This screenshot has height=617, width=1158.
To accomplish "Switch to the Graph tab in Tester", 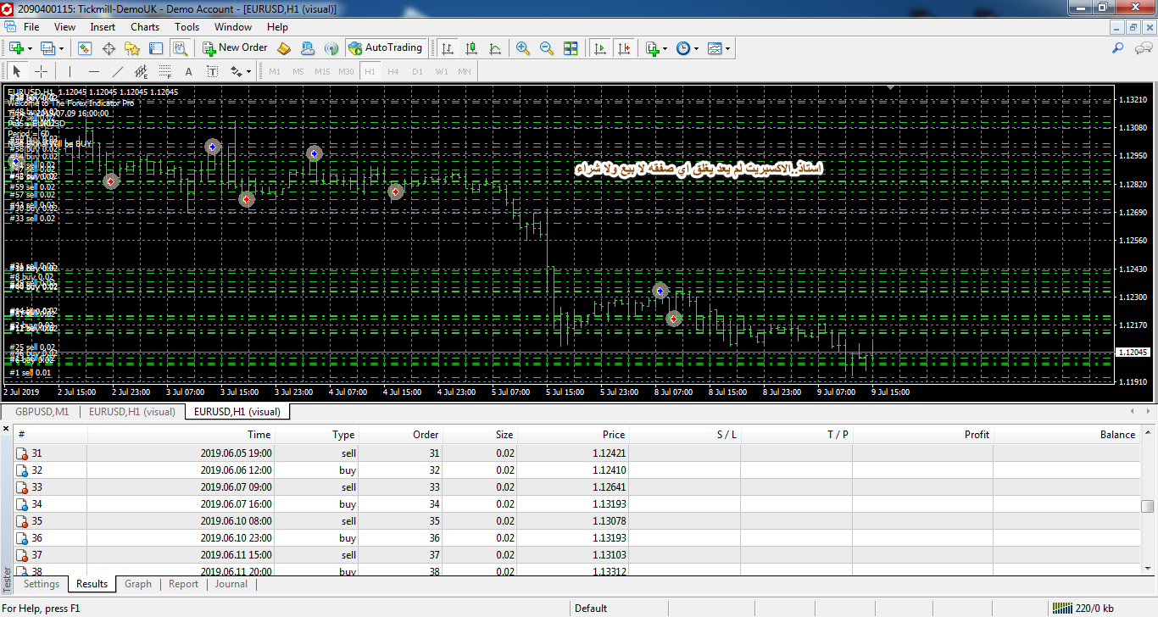I will coord(137,584).
